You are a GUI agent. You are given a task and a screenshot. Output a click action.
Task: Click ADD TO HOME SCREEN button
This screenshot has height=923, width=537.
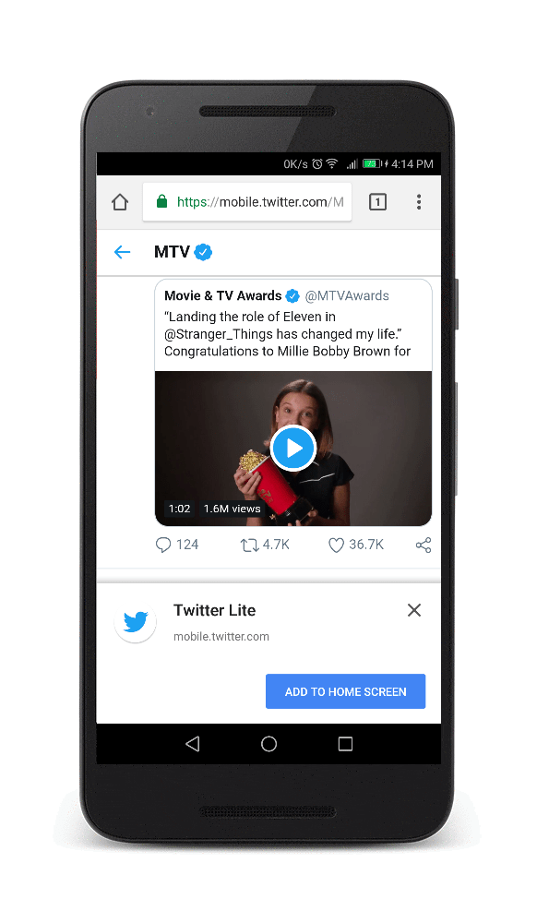pos(345,691)
